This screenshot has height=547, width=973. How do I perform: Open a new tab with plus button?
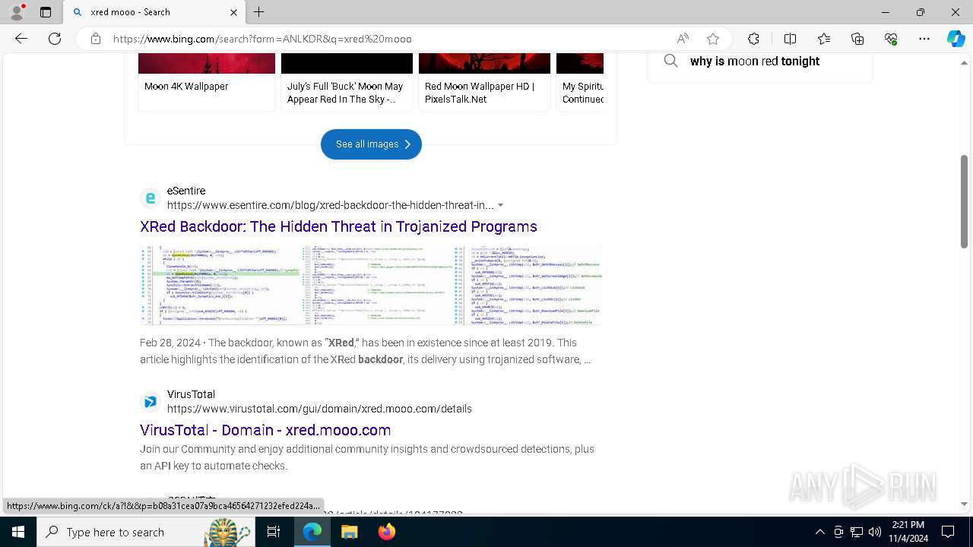[x=258, y=12]
